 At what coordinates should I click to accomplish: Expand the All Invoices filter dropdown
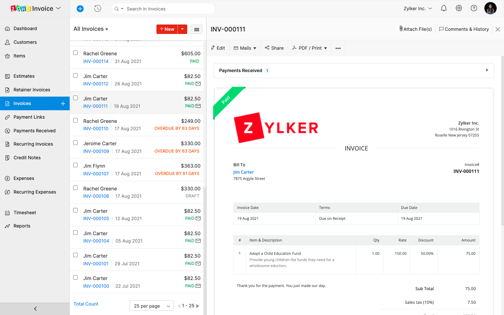91,29
